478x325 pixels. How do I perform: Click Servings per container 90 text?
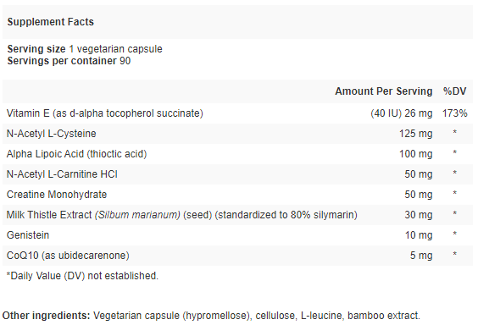pyautogui.click(x=69, y=61)
